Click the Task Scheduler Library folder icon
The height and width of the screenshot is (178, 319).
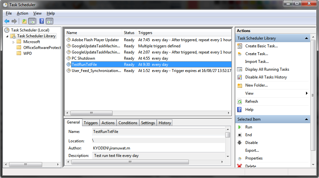coord(13,36)
